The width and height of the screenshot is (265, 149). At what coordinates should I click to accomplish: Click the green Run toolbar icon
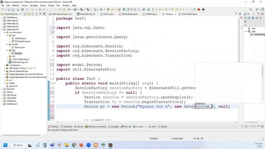click(75, 10)
